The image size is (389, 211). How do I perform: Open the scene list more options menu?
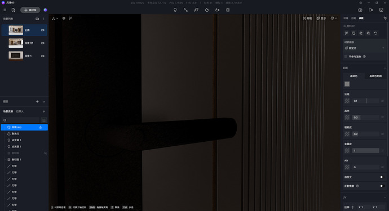coord(43,19)
